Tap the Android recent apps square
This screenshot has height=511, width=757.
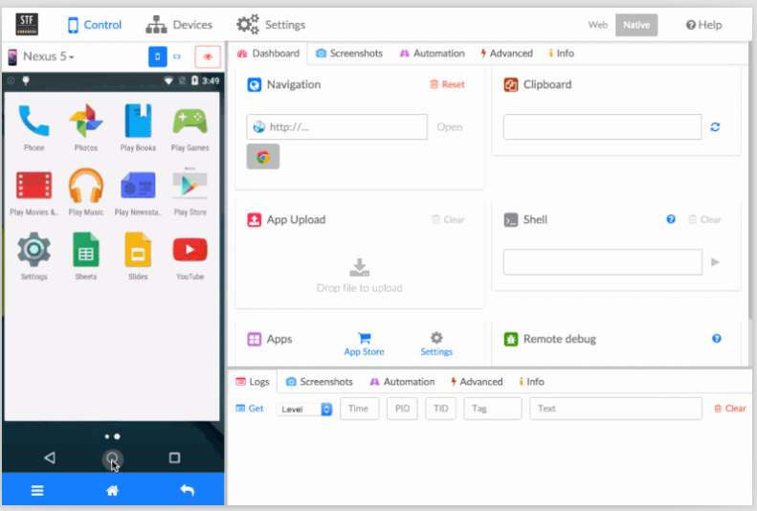[x=175, y=457]
